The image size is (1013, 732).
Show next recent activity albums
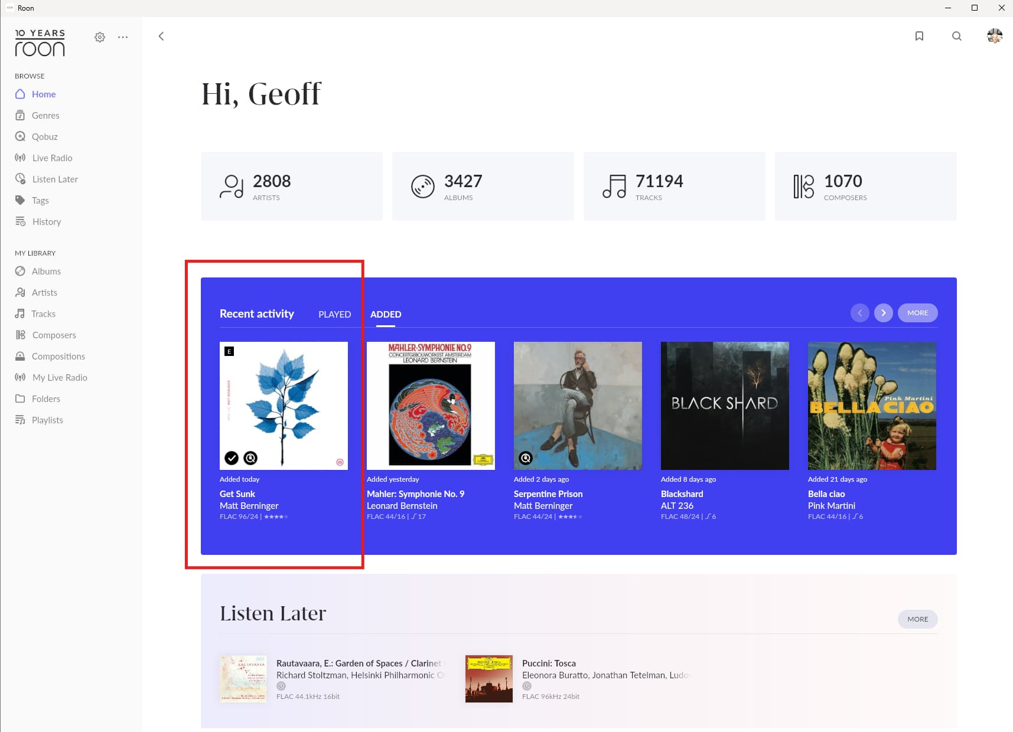[x=884, y=313]
